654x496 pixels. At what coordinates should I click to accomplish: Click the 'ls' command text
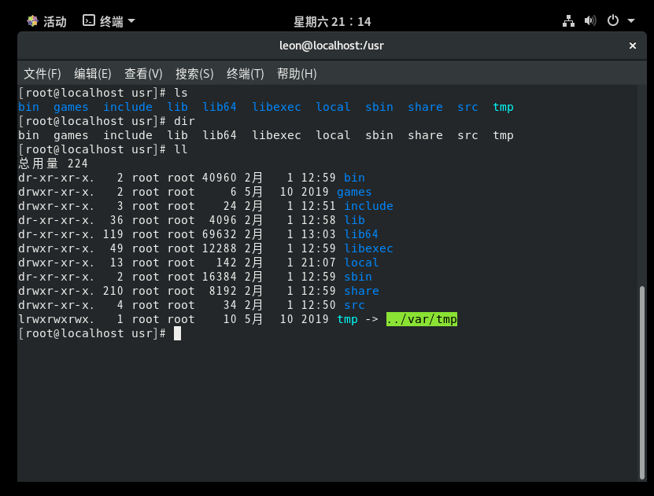point(180,93)
